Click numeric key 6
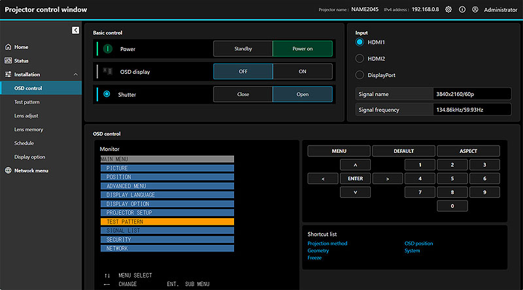The width and height of the screenshot is (523, 290). pyautogui.click(x=484, y=179)
